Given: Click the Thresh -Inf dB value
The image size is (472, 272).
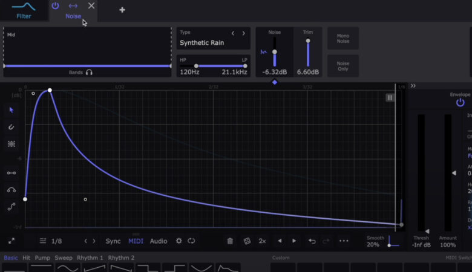Looking at the screenshot, I should click(421, 245).
